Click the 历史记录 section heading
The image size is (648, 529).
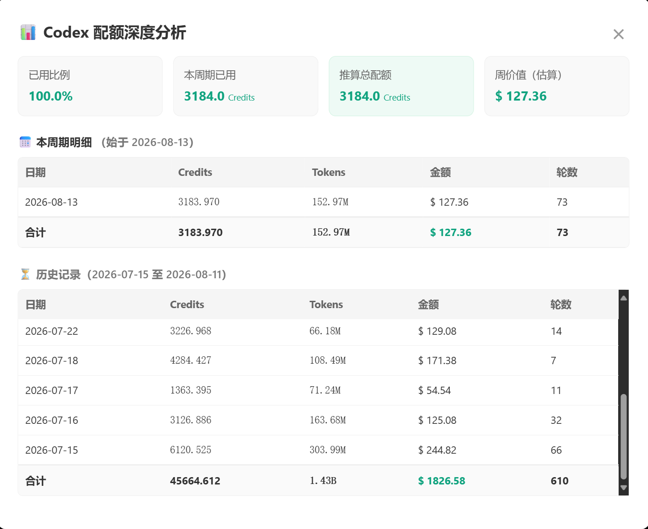[58, 275]
